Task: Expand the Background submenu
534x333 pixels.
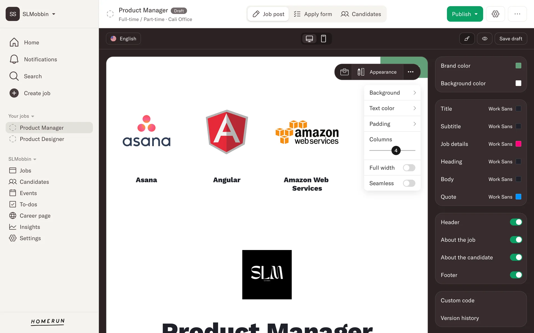Action: pos(392,93)
